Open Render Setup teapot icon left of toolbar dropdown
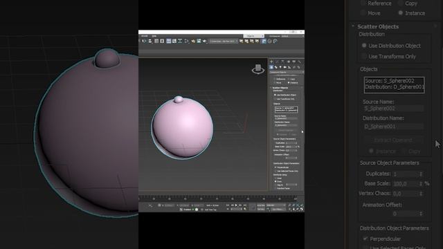Screen dimensions: 443x249 pos(193,41)
